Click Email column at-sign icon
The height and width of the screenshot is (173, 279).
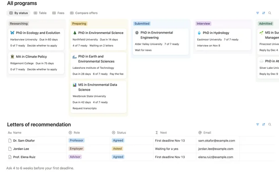tap(200, 133)
